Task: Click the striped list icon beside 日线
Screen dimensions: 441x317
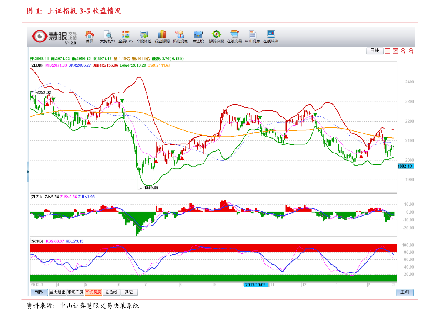Action: pos(388,51)
